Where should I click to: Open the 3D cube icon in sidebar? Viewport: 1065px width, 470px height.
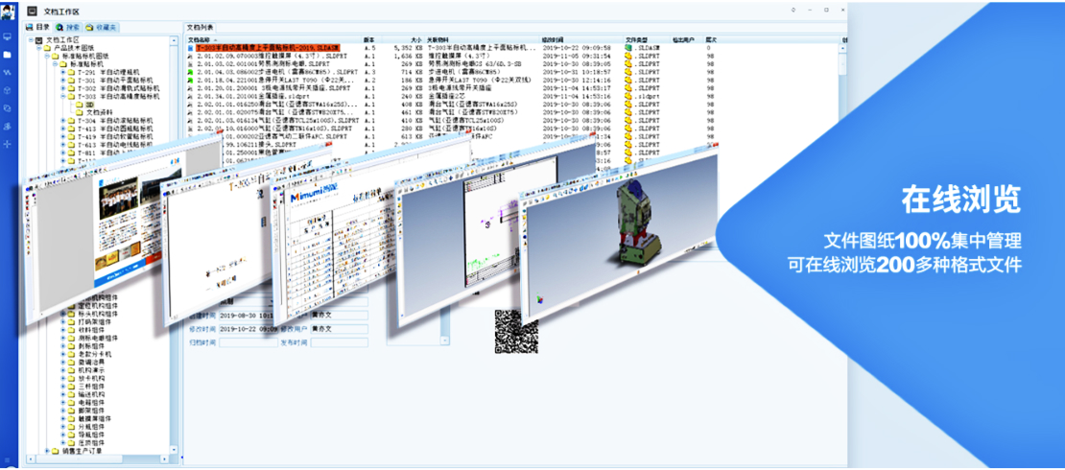pos(8,90)
